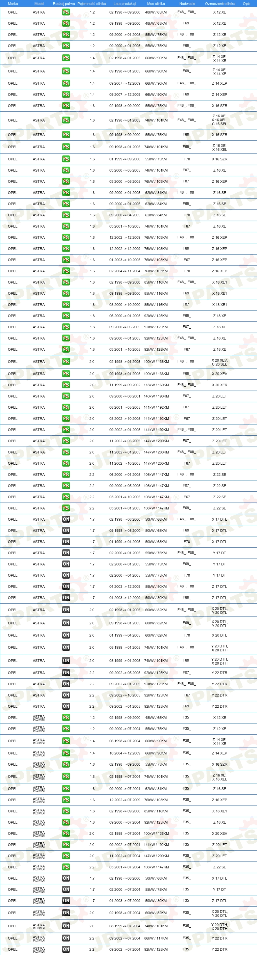Viewport: 257px width, 955px height.
Task: Click petrol icon in 02.2004 -> 11.2004 row
Action: [66, 271]
